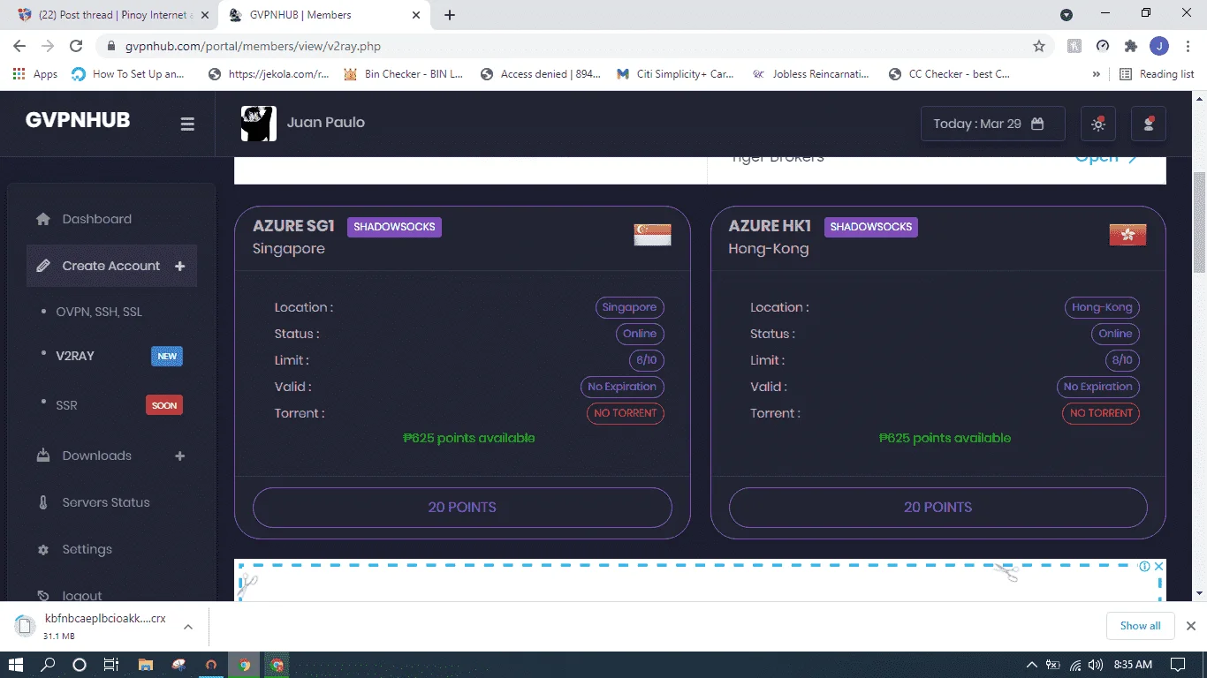
Task: Buy AZURE SG1 for 20 POINTS
Action: click(x=462, y=508)
